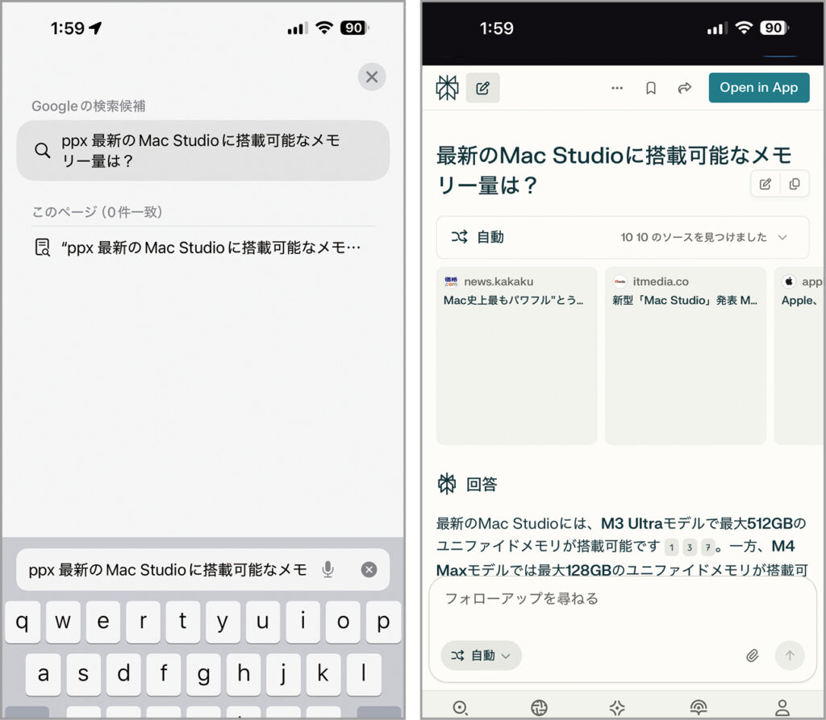Tap the a key on the keyboard

pos(44,674)
